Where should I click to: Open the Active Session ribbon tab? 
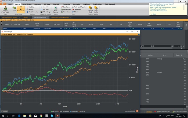tap(27, 4)
